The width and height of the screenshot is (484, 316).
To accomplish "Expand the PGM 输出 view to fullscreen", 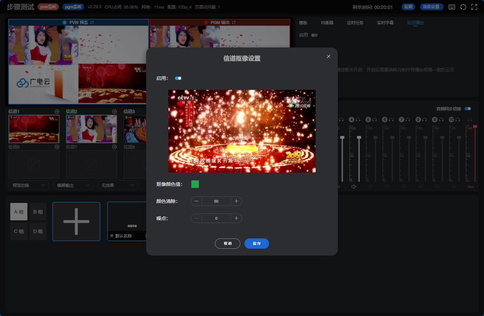I will pos(234,23).
